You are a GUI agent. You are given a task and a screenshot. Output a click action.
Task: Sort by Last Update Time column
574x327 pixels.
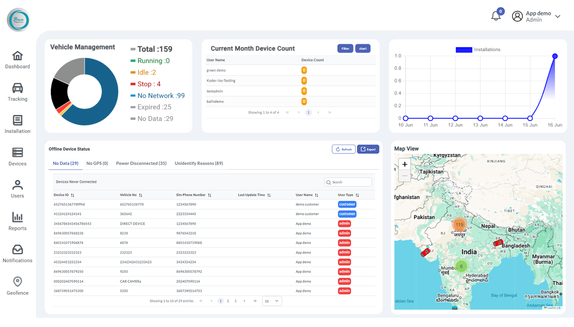click(x=269, y=195)
